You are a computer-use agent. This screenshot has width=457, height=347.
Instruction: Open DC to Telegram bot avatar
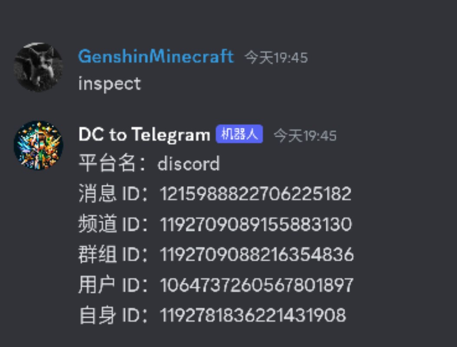pos(39,145)
